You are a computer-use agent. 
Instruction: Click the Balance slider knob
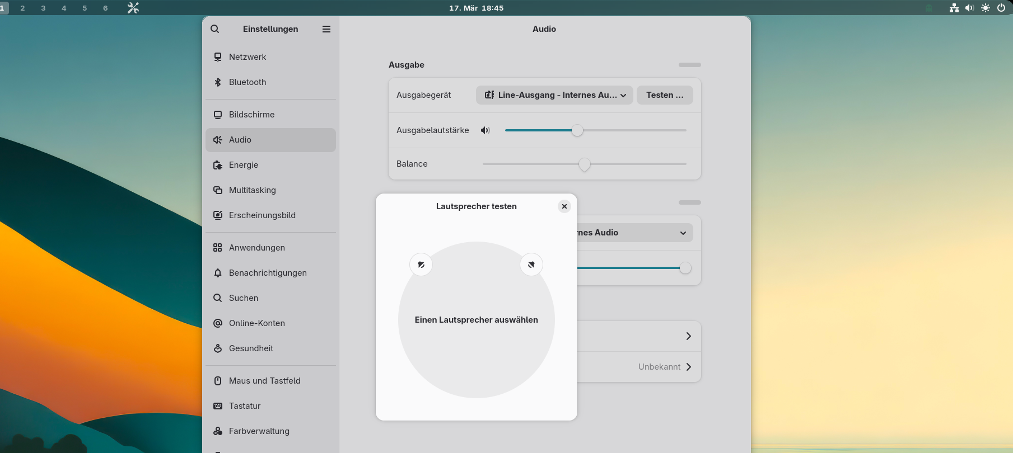pos(585,164)
